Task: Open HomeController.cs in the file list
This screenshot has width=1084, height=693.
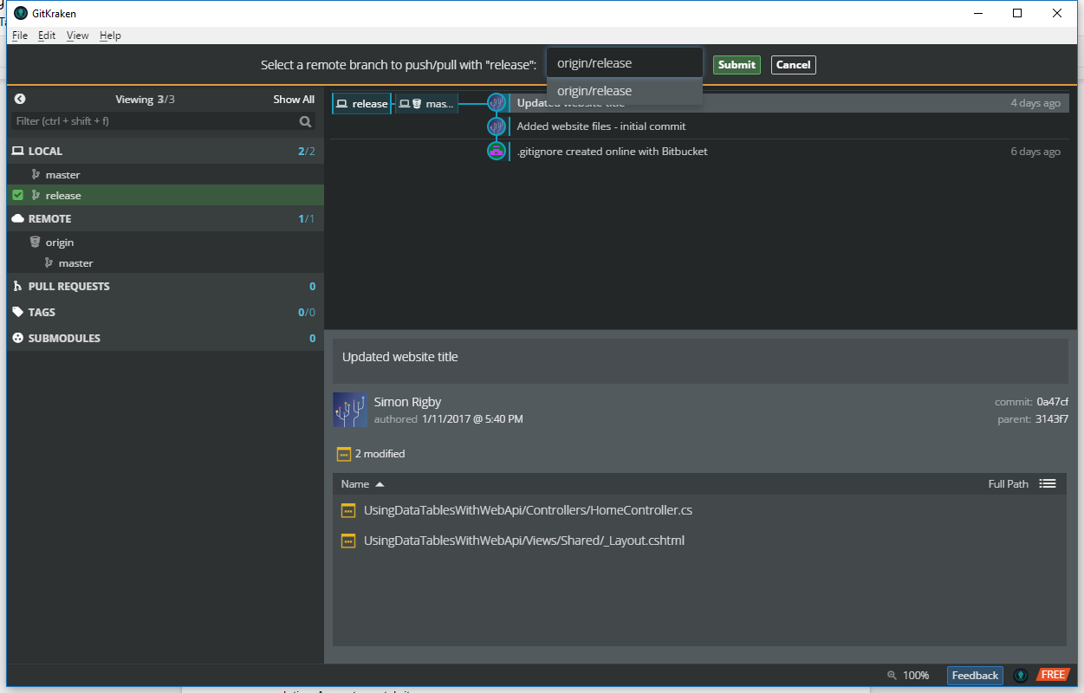Action: [528, 510]
